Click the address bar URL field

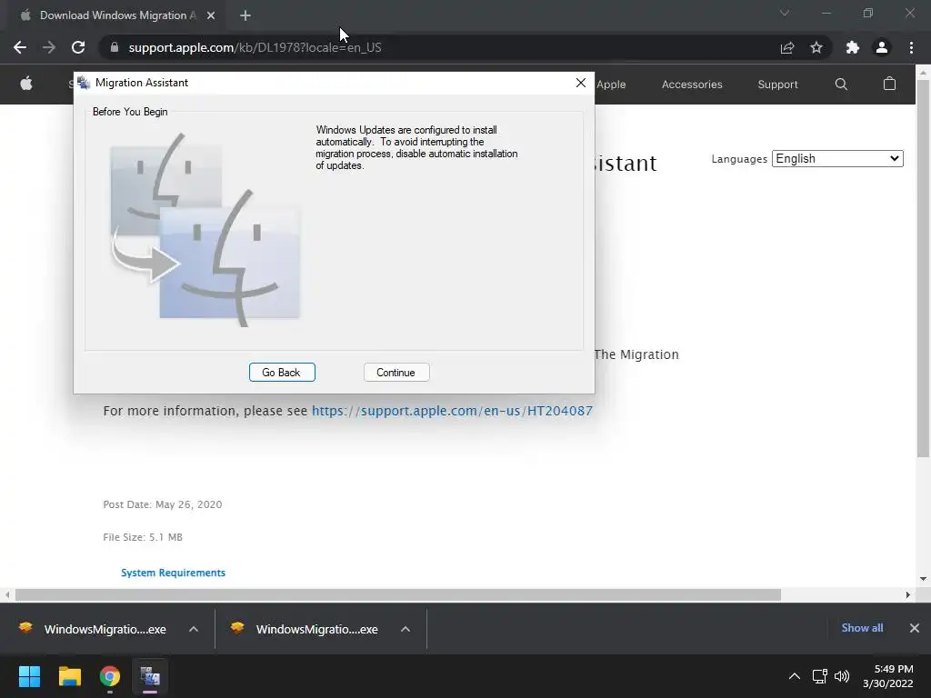point(439,47)
